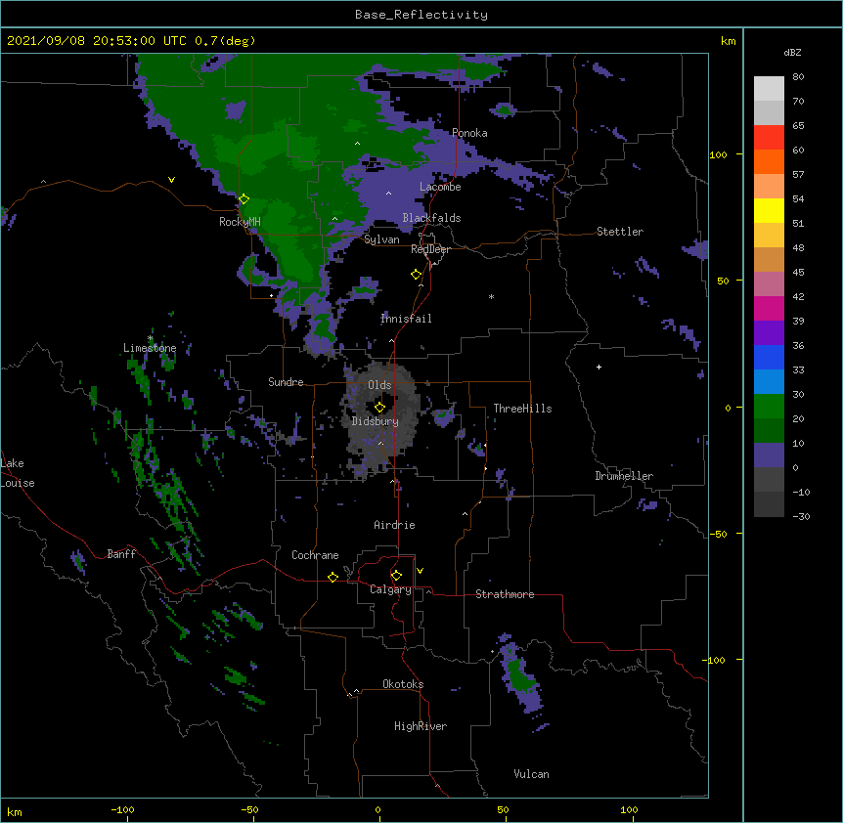Select the HighRiver label

(421, 726)
